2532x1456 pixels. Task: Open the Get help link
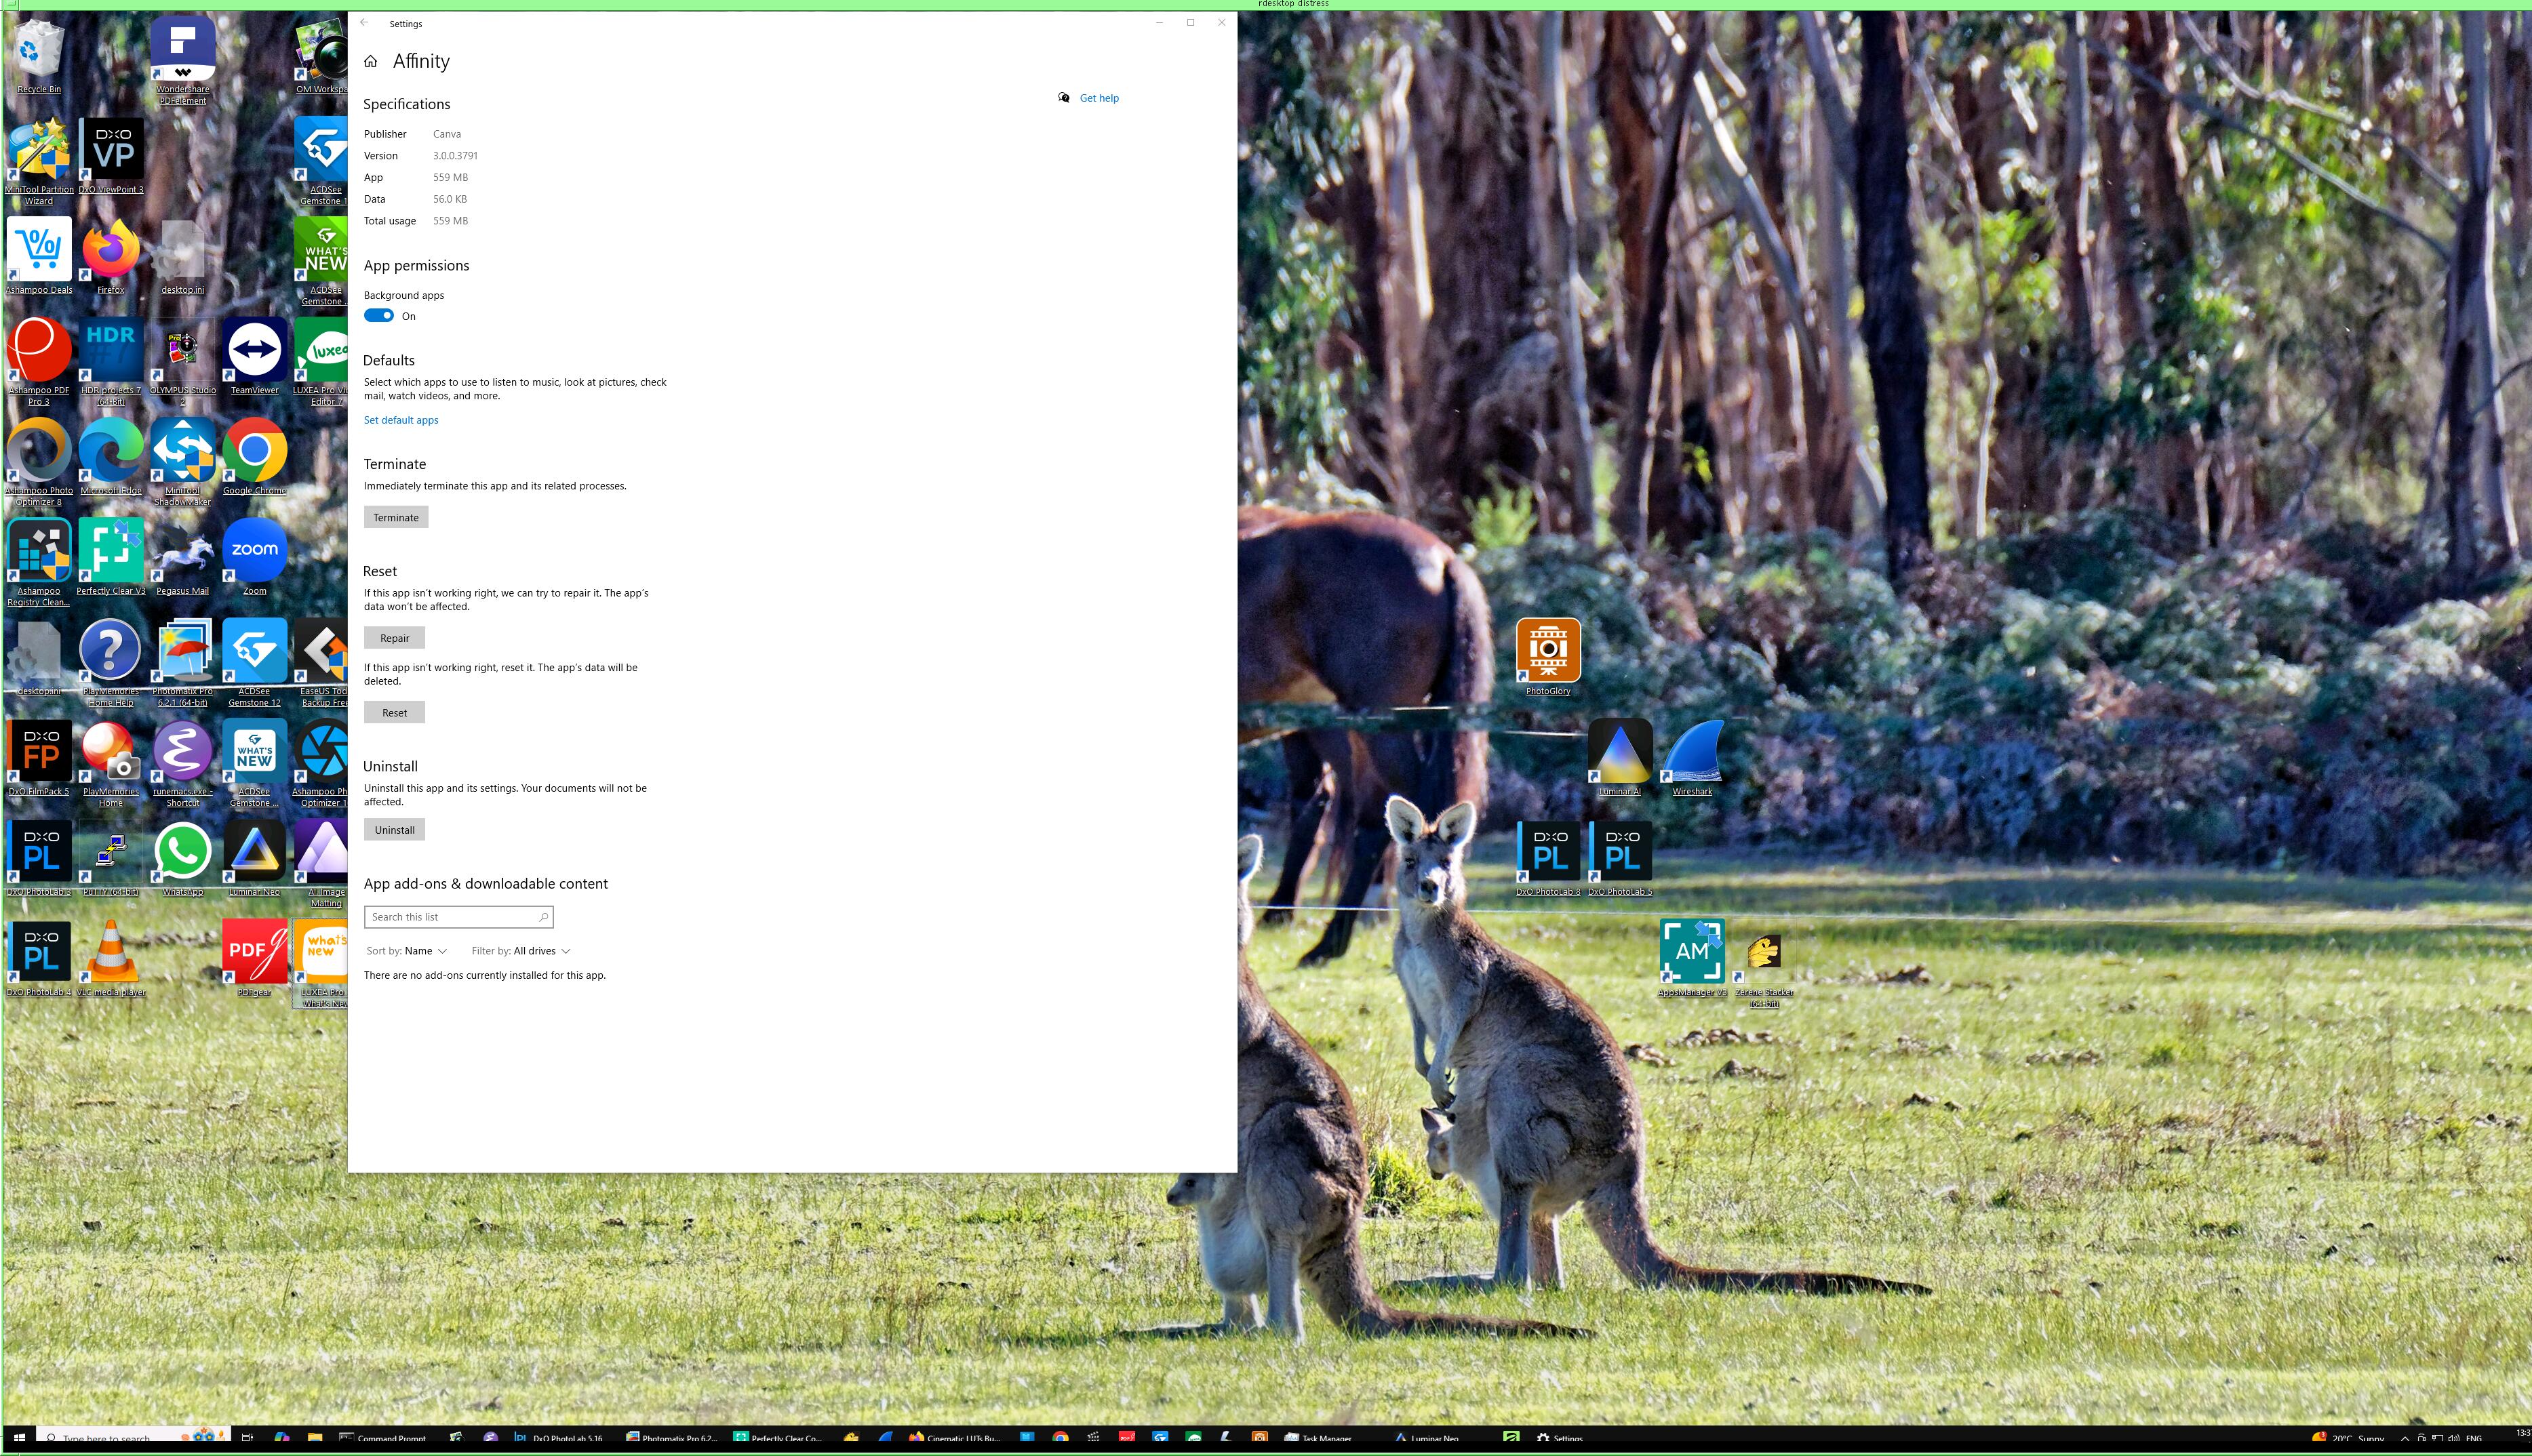(1099, 98)
